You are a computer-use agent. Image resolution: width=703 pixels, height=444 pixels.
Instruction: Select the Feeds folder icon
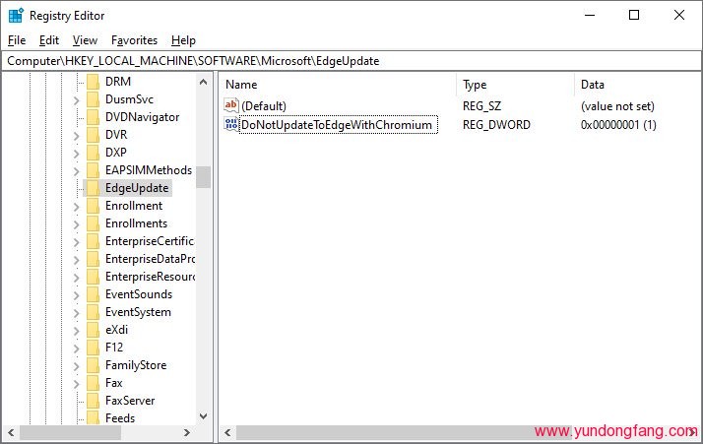pos(93,418)
